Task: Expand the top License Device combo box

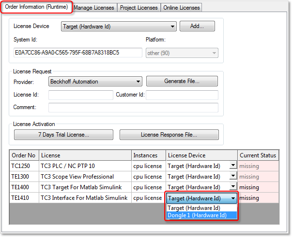Action: [119, 27]
